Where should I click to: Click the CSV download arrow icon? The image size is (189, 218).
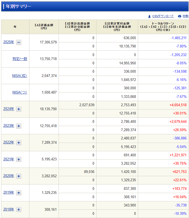(x=149, y=16)
